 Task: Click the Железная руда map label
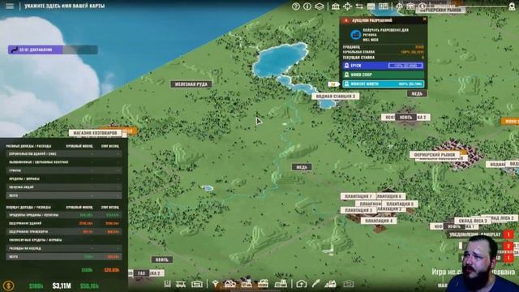191,84
